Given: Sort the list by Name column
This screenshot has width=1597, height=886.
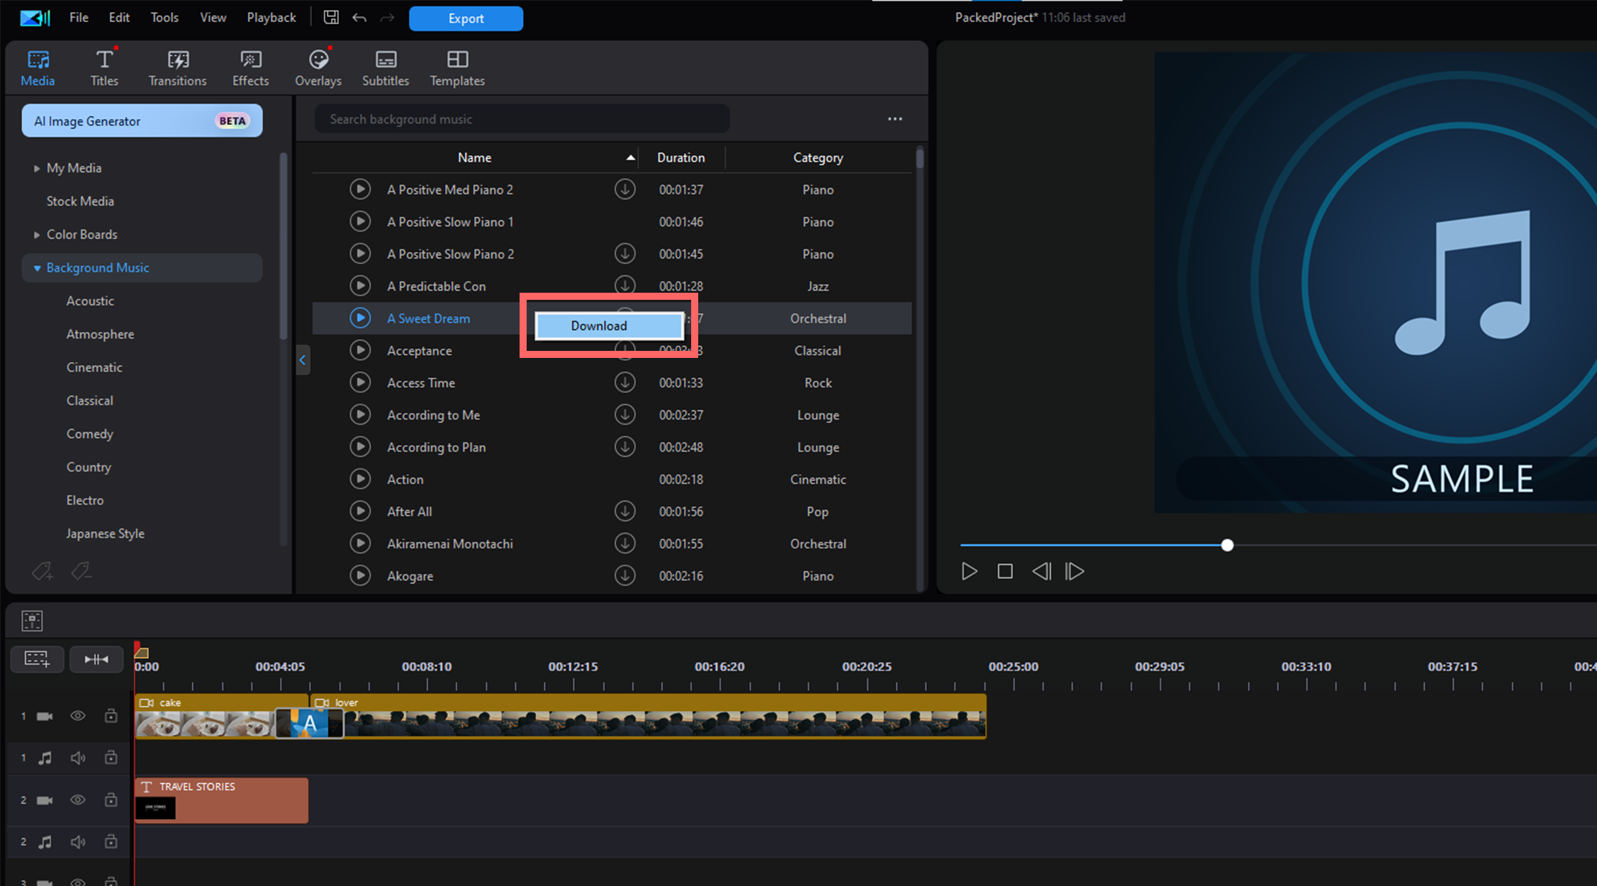Looking at the screenshot, I should 474,157.
